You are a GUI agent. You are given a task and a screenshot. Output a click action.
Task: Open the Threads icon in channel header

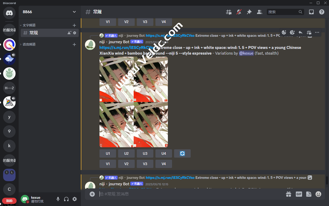pyautogui.click(x=228, y=12)
